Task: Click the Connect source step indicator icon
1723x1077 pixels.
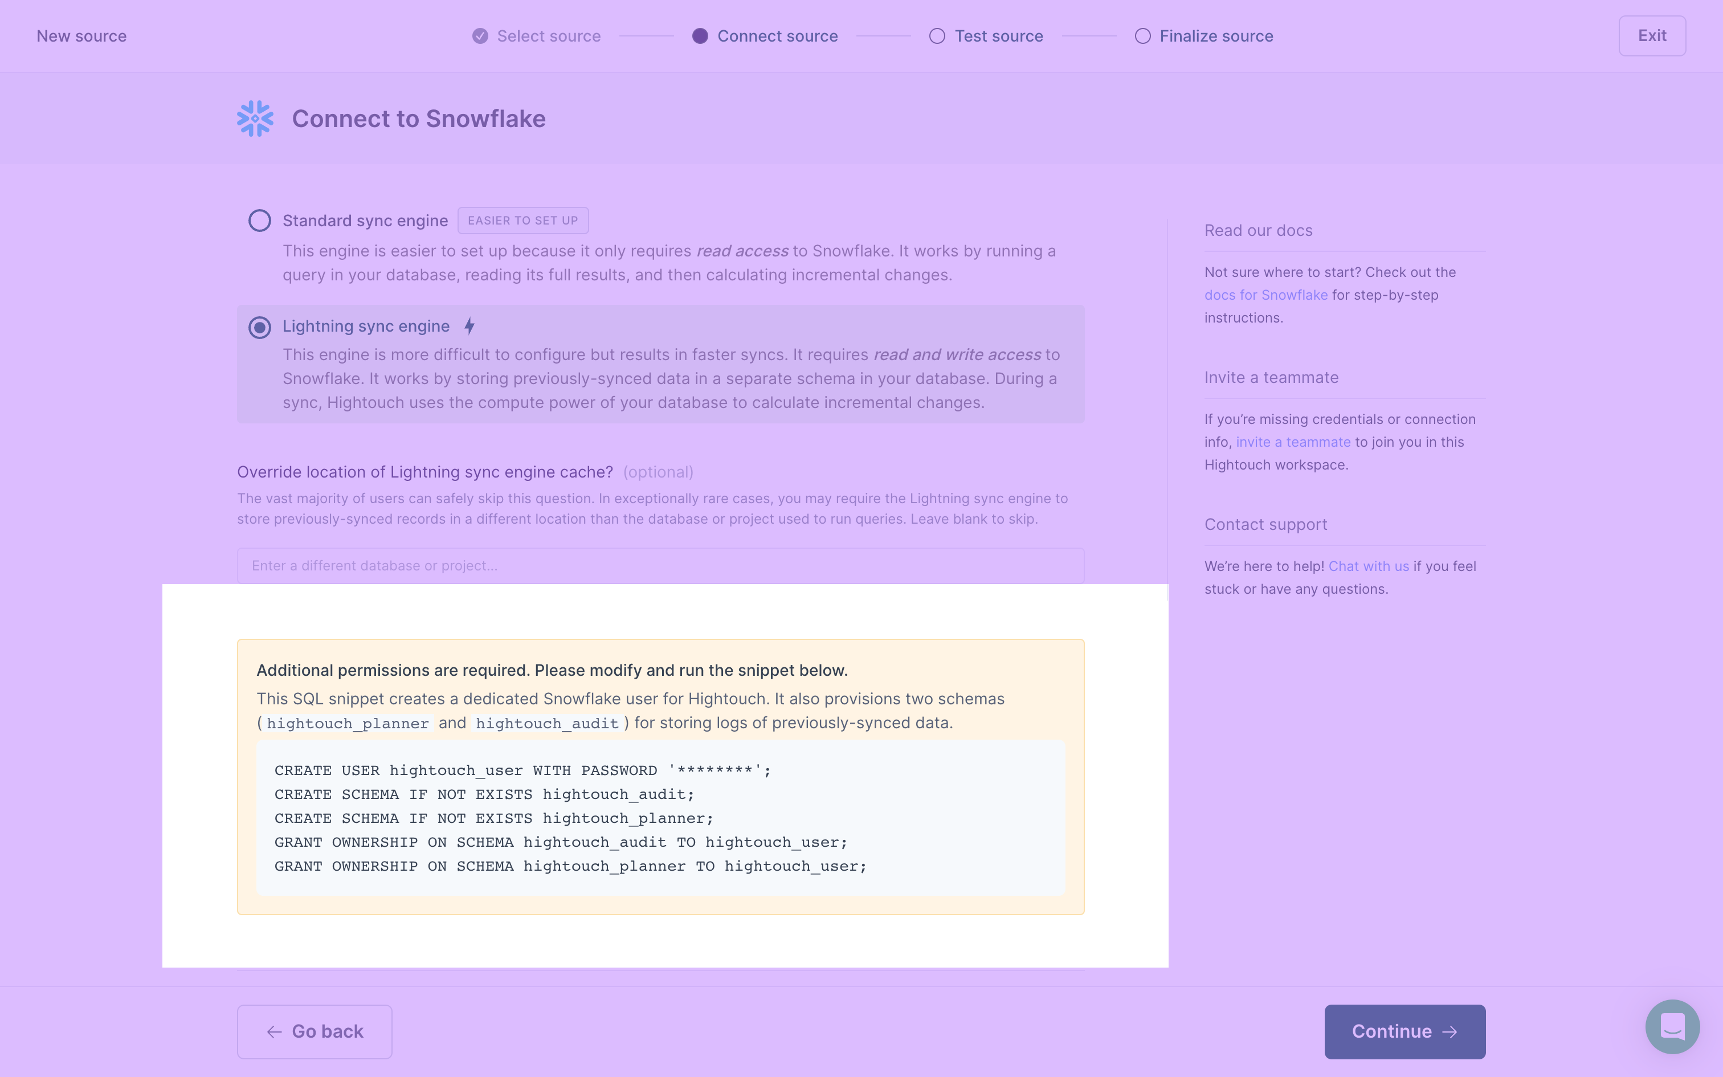Action: tap(699, 35)
